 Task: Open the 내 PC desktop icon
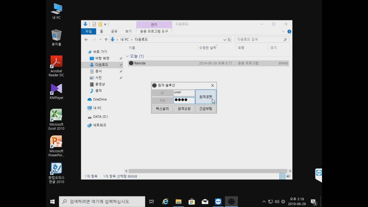(x=56, y=11)
